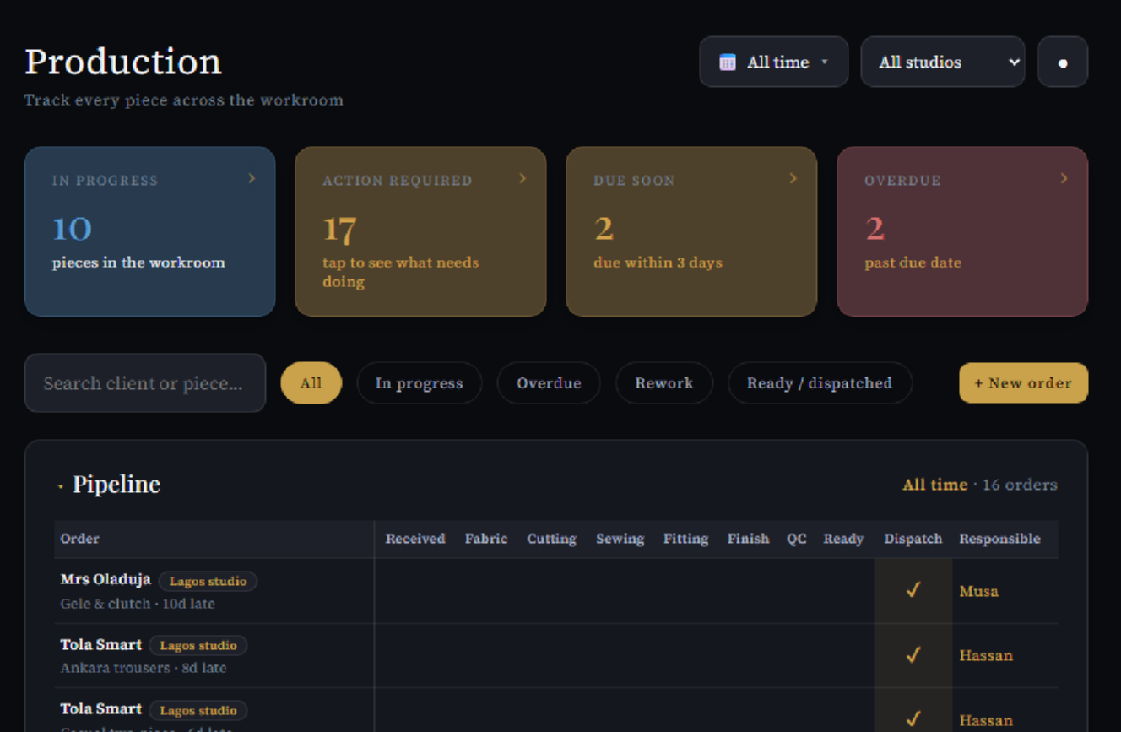
Task: Expand the All studios dropdown
Action: 942,62
